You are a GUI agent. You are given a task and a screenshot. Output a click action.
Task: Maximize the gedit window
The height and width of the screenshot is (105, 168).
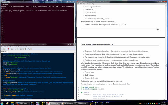[x=71, y=44]
